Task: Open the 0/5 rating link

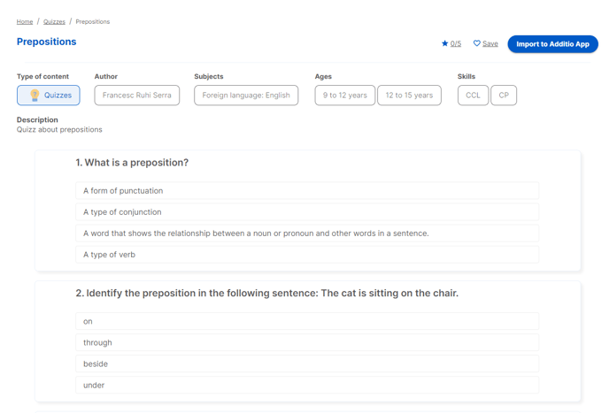Action: point(456,43)
